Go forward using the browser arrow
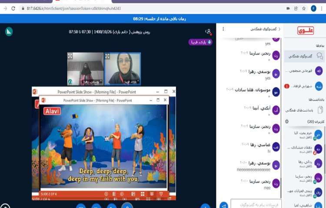Screen dimensions: 326x208 click(5, 9)
